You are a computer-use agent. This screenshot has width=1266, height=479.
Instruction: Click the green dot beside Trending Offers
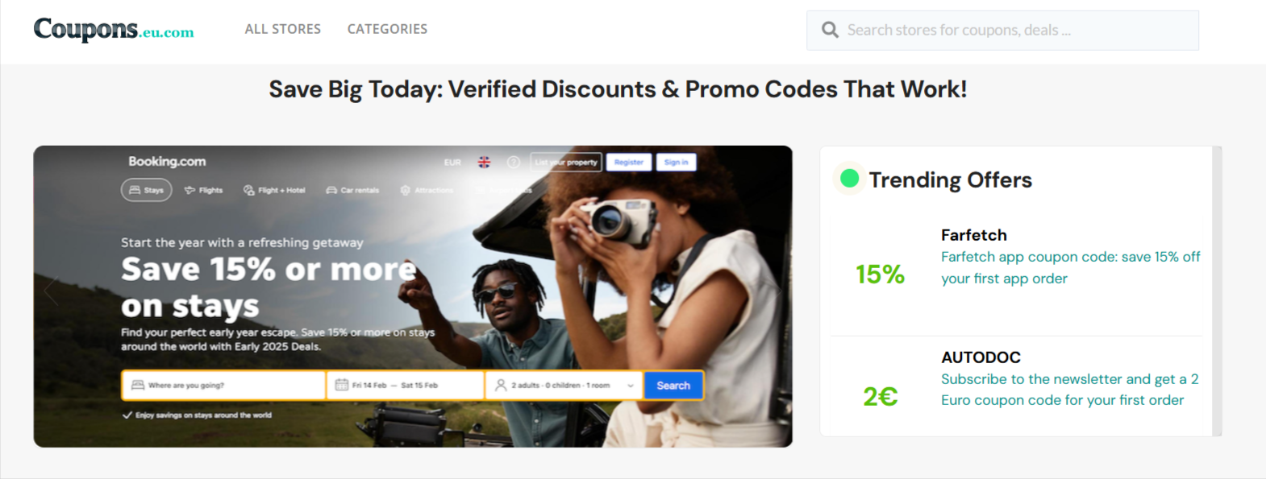click(849, 179)
